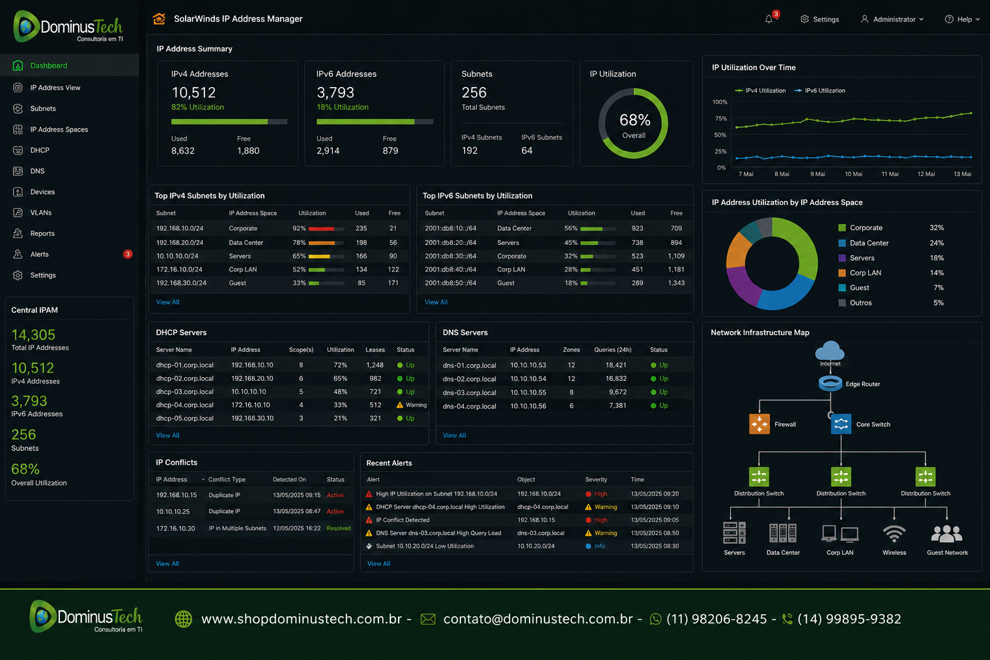Open DHCP menu item
The image size is (990, 660).
coord(70,150)
